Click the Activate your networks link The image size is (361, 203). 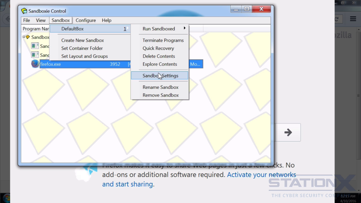(261, 175)
